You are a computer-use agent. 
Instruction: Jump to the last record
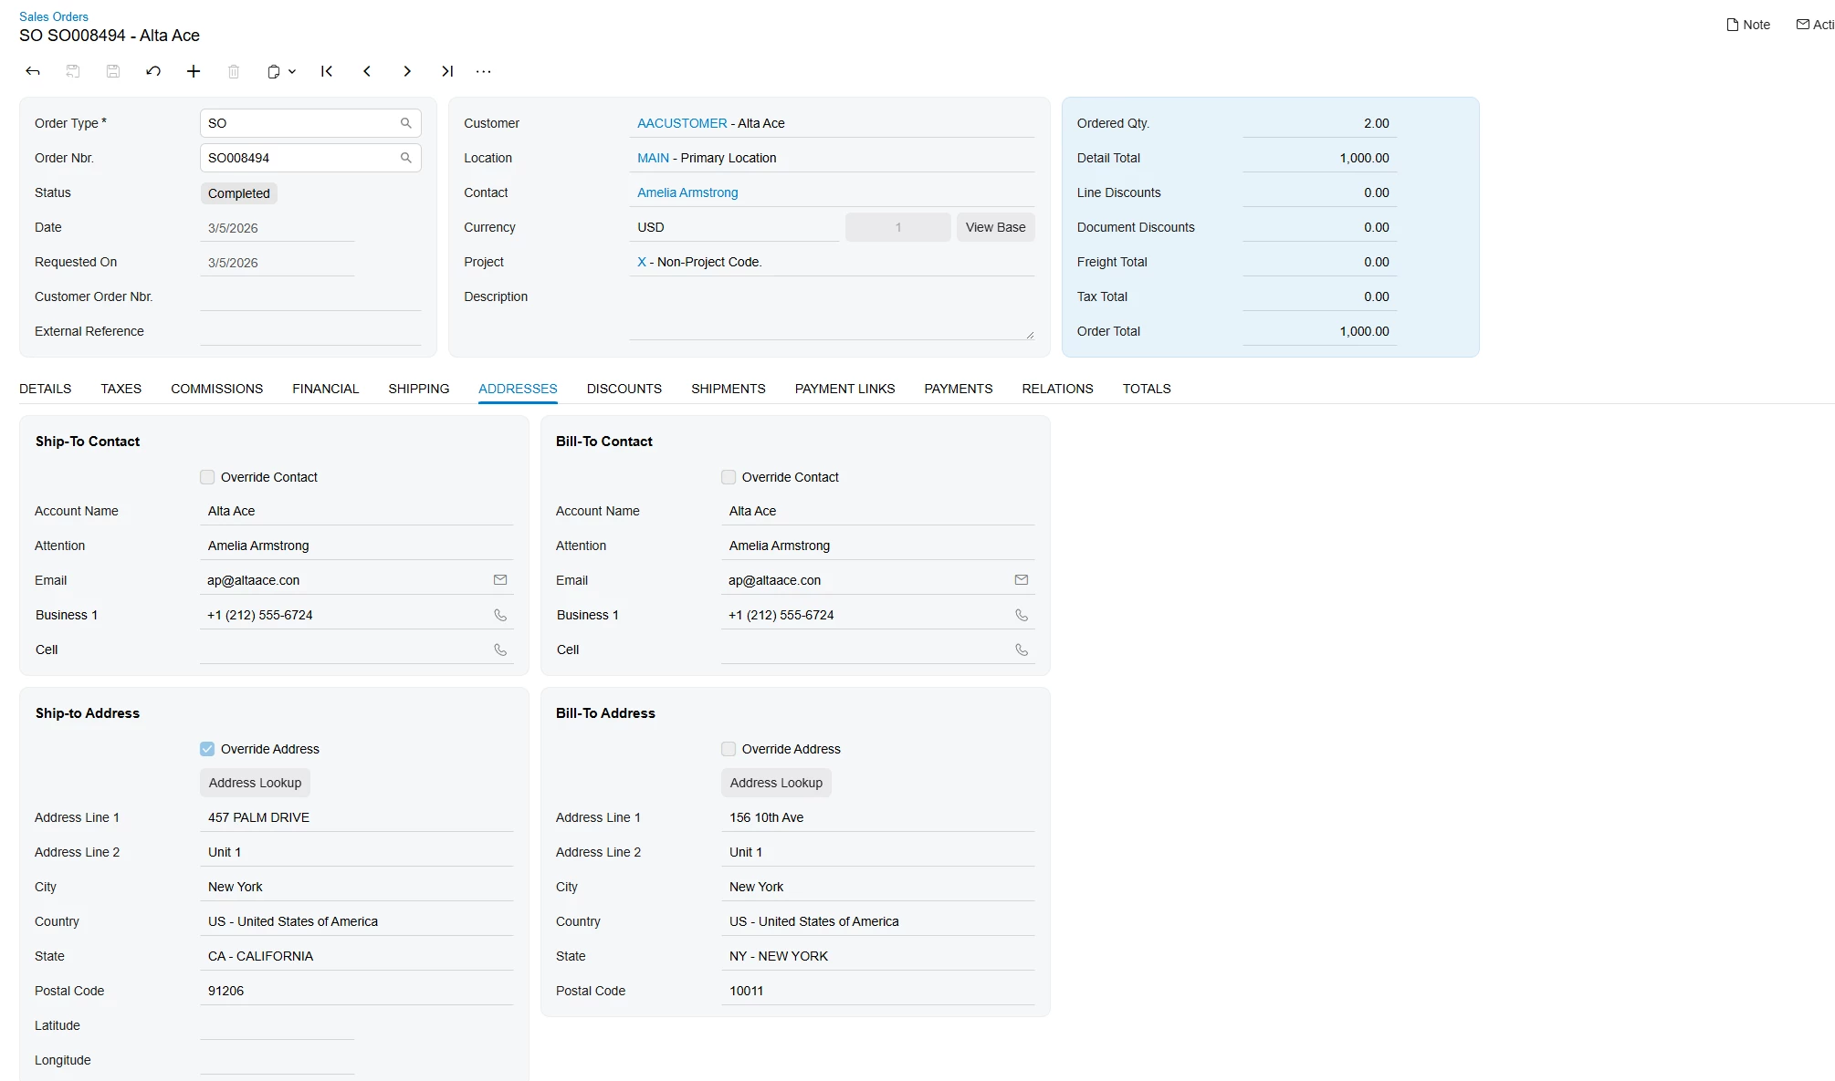point(447,71)
